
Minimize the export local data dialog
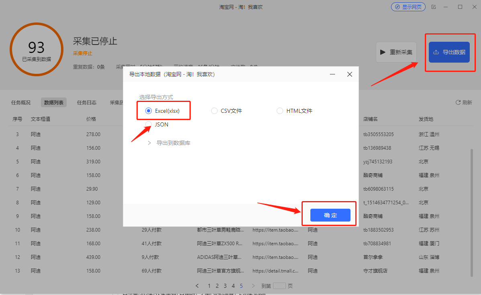[x=332, y=74]
